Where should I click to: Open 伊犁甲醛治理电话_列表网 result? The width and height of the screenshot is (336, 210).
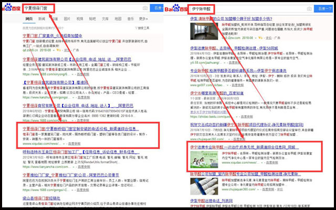[212, 201]
